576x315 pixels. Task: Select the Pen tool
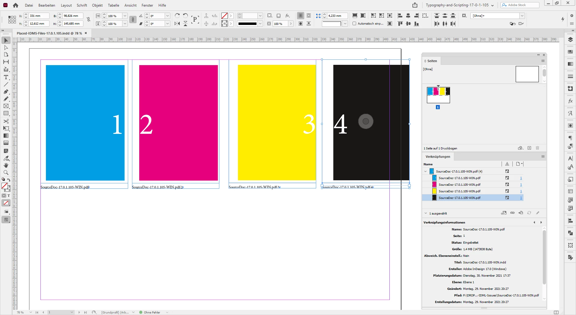pos(6,91)
